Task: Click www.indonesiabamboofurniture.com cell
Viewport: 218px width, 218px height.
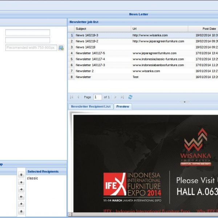Action: (x=160, y=65)
